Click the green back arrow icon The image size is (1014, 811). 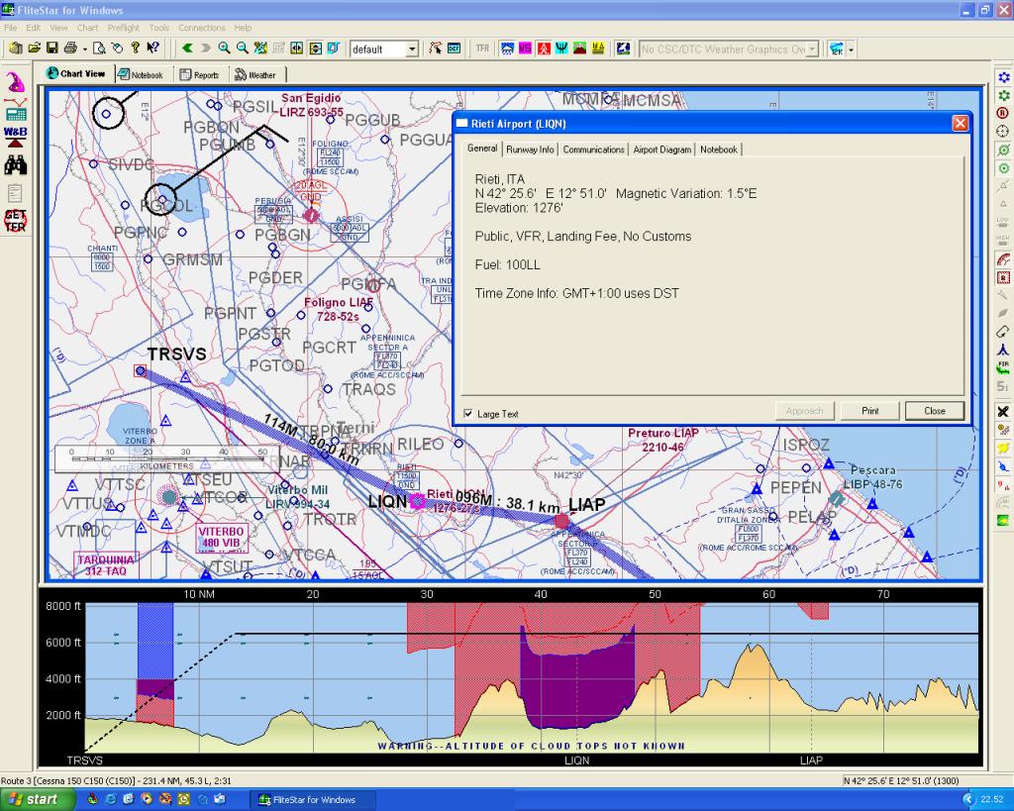tap(187, 48)
